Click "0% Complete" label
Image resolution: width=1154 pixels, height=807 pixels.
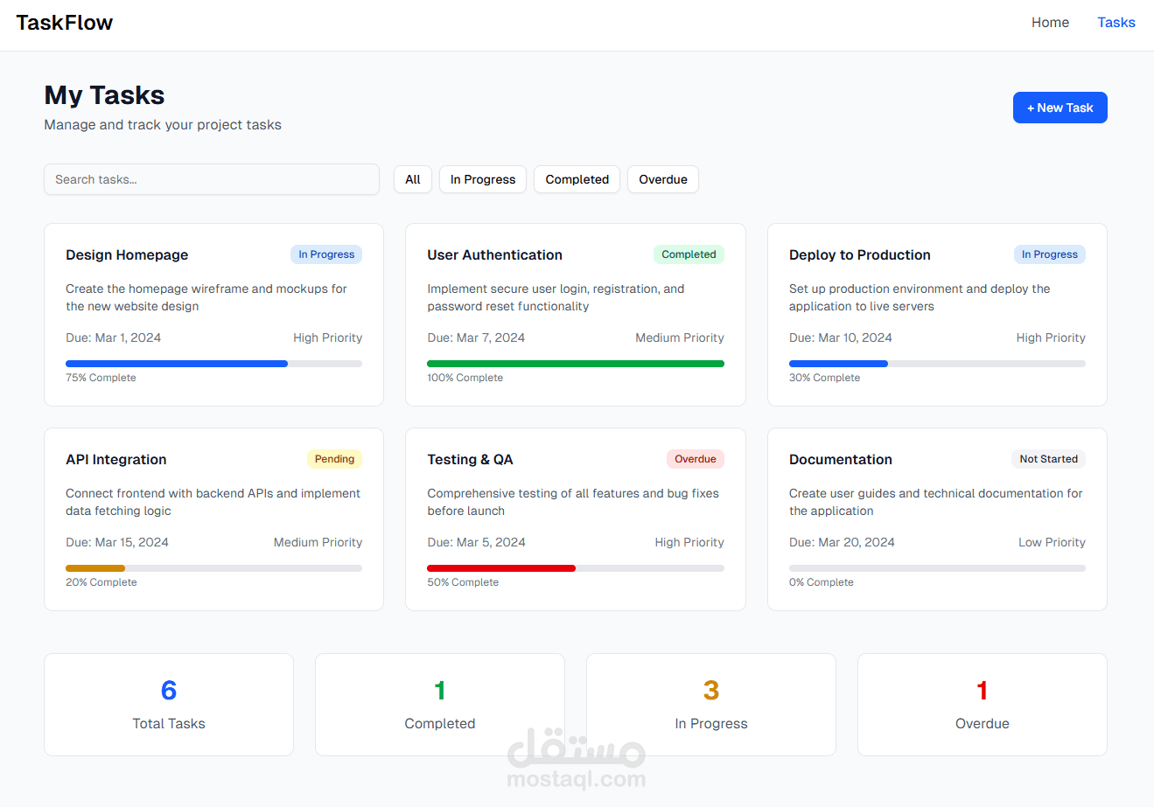tap(822, 582)
